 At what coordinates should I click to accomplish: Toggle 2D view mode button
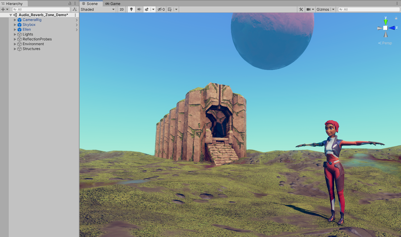click(x=122, y=10)
